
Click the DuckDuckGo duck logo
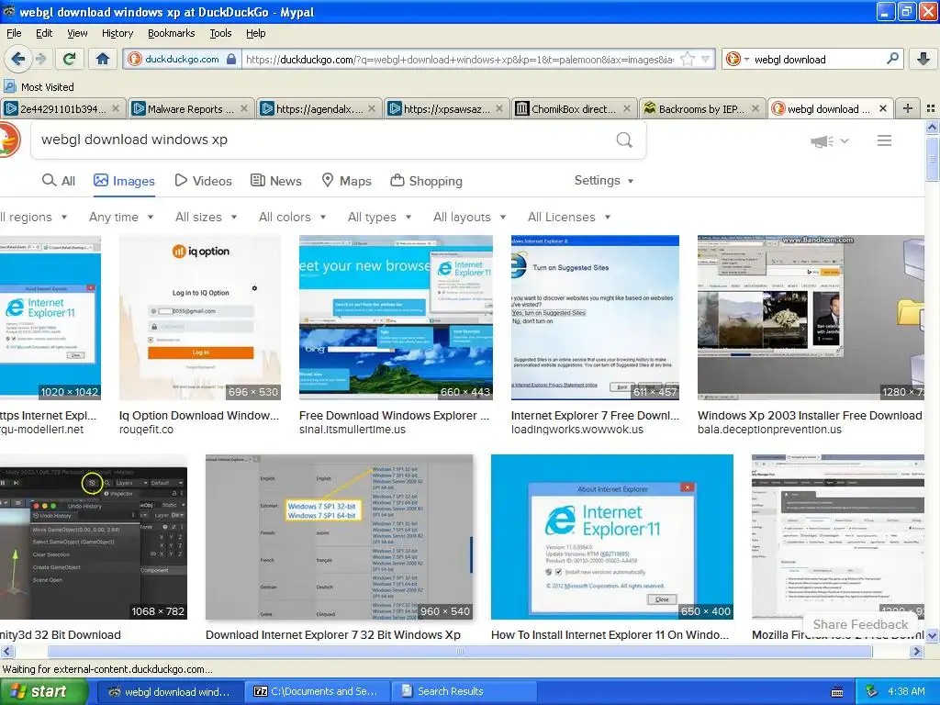point(8,140)
